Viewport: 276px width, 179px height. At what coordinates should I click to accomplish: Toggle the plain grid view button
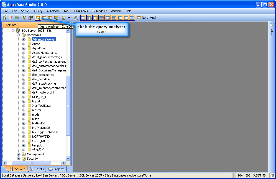pyautogui.click(x=102, y=18)
